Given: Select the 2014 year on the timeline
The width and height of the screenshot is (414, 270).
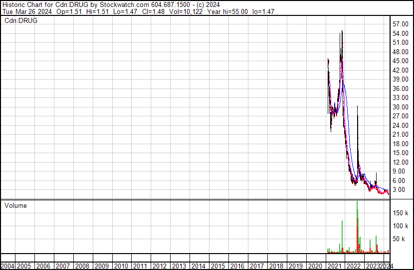Looking at the screenshot, I should [x=199, y=266].
